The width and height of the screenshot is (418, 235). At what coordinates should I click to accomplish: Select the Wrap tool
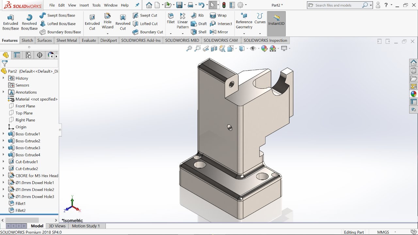[x=218, y=15]
